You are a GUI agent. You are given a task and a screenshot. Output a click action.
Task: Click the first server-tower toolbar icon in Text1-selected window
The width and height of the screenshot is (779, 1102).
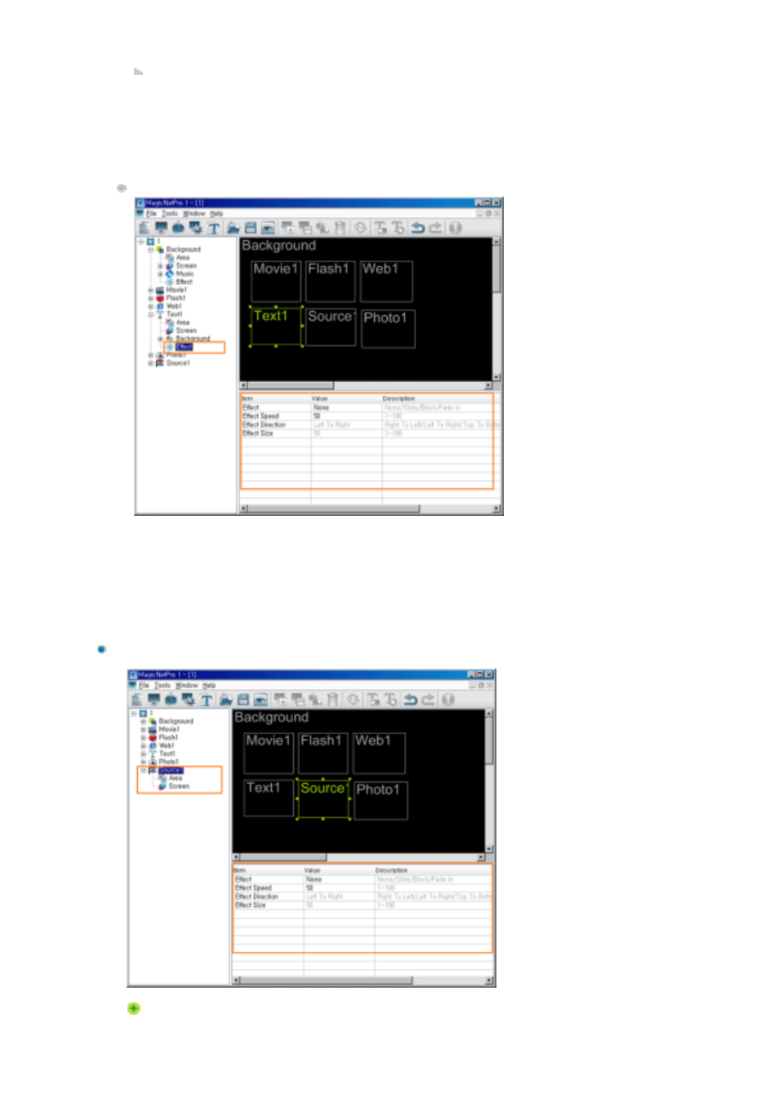pos(144,228)
